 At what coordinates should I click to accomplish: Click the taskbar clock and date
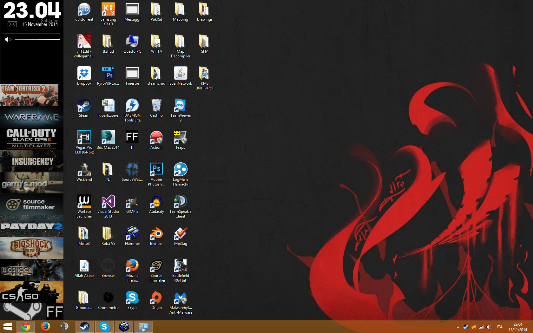[x=517, y=327]
